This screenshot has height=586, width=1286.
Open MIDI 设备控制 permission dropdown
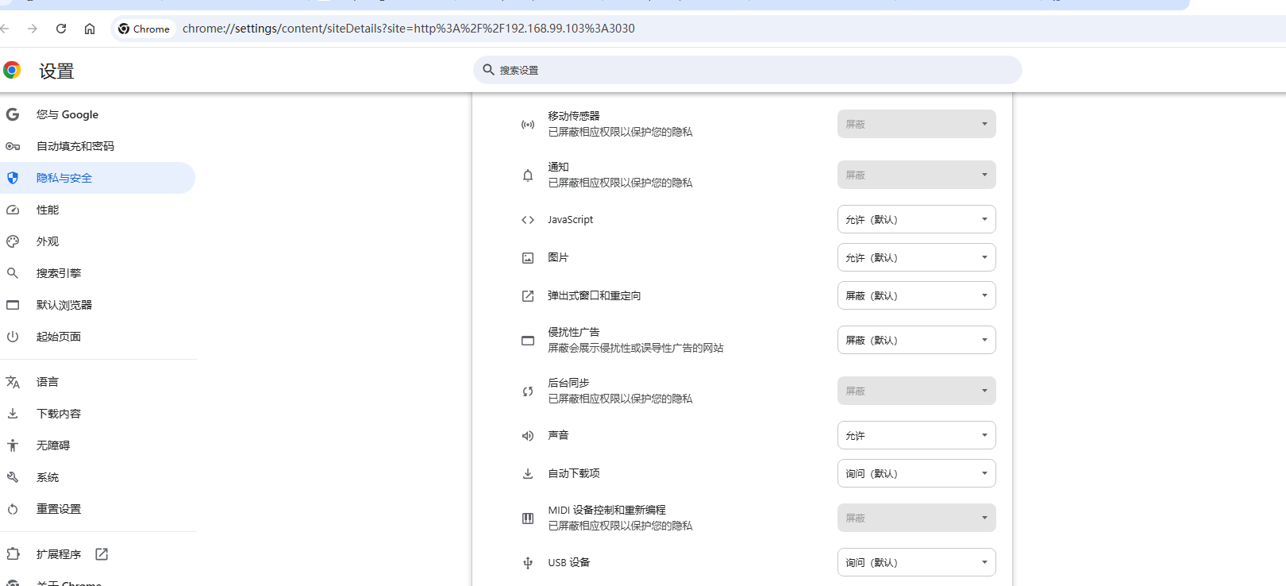click(x=916, y=518)
